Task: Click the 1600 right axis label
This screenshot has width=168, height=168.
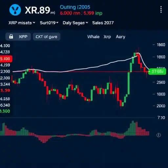Action: click(x=161, y=57)
